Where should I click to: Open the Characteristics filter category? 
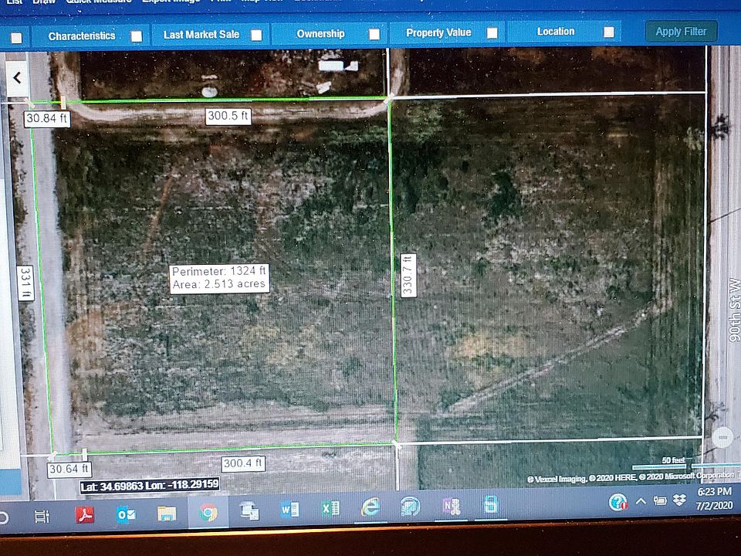point(82,36)
